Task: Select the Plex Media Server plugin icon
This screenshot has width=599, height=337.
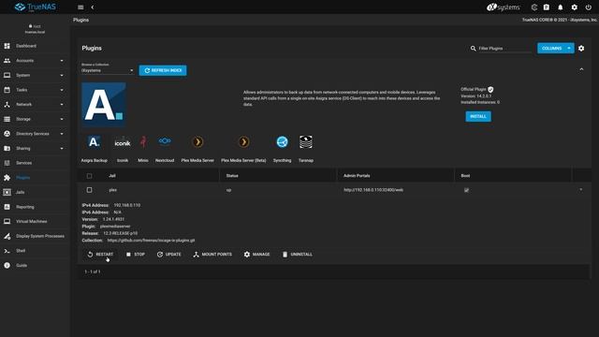Action: coord(197,142)
